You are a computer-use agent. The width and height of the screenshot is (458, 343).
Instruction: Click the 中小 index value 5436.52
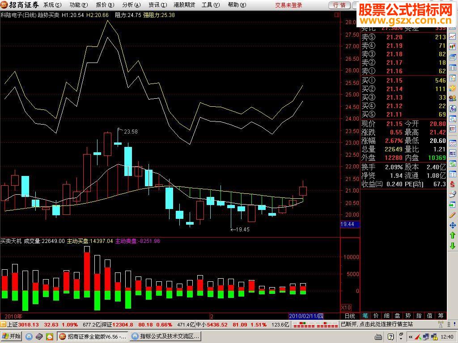(217, 324)
